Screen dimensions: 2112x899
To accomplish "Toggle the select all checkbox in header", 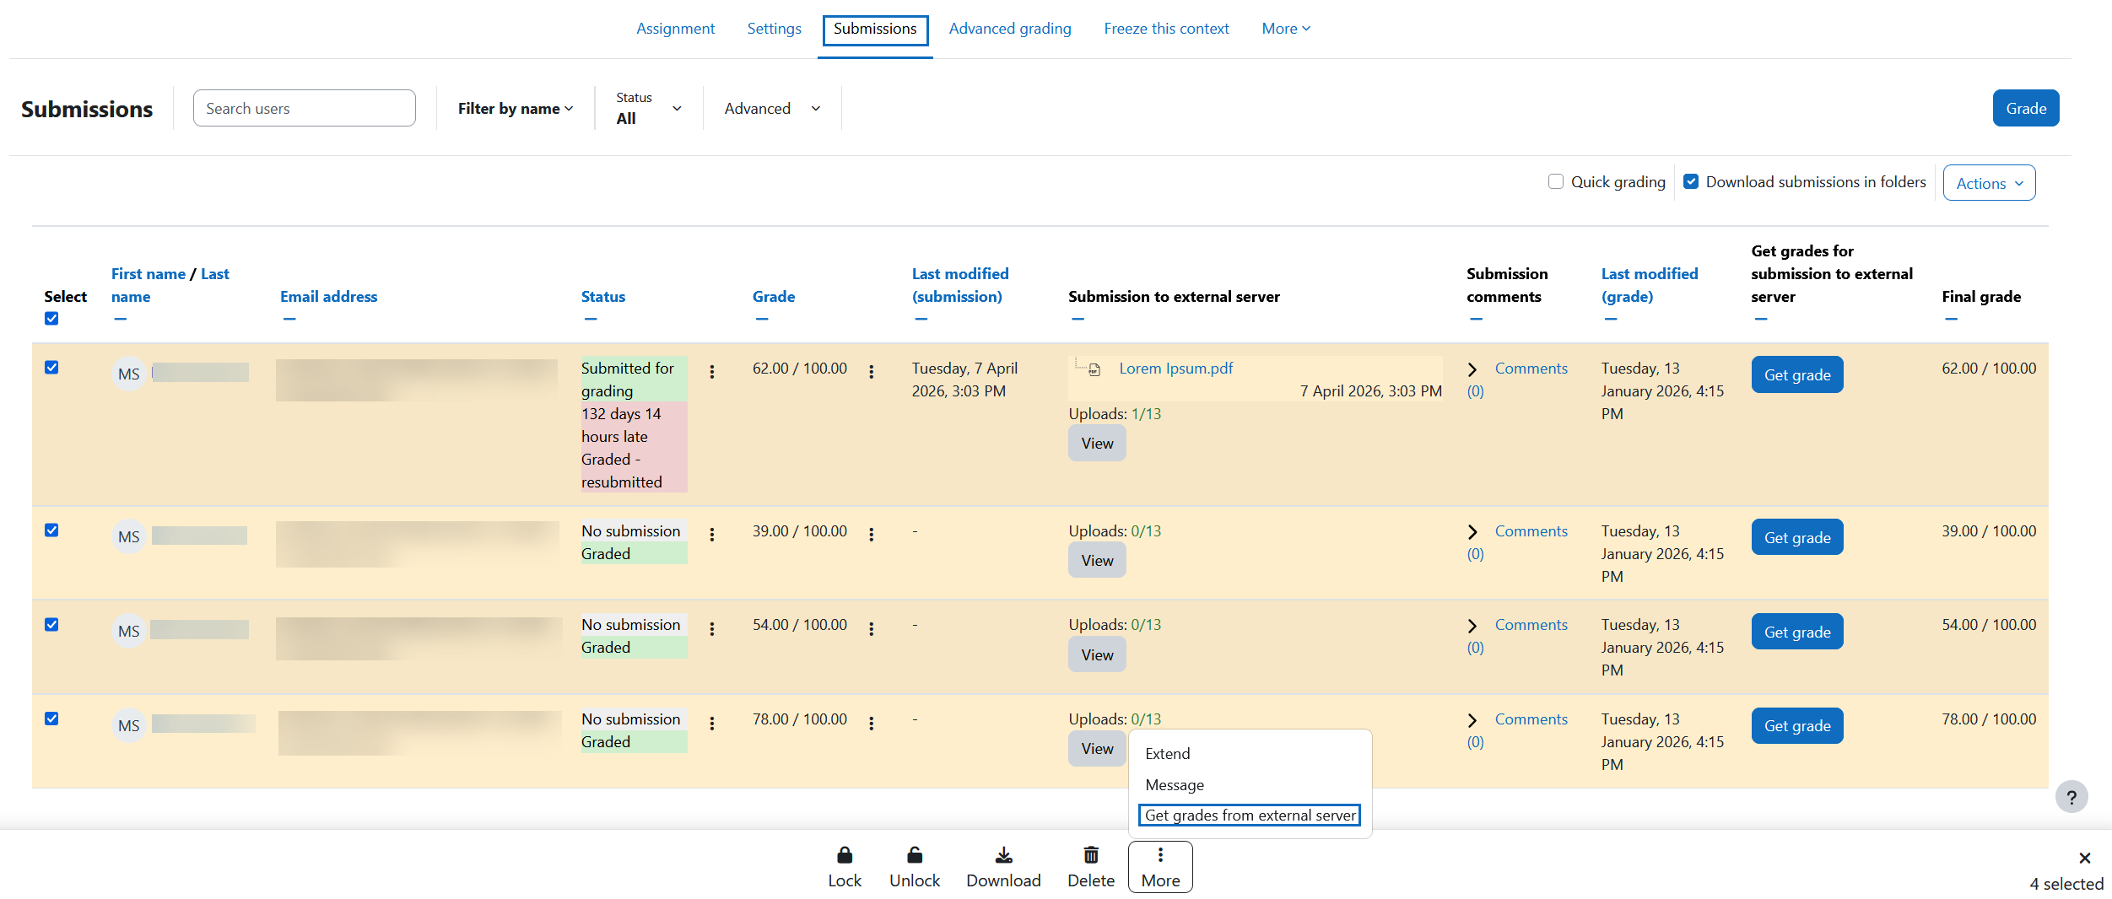I will click(x=51, y=319).
